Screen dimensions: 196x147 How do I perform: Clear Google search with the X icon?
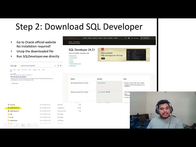click(55, 66)
